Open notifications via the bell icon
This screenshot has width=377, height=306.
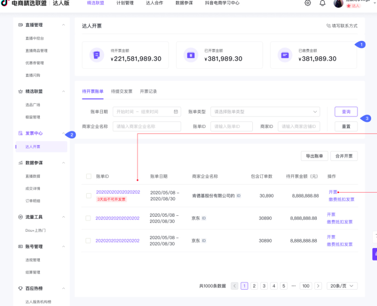click(x=322, y=3)
